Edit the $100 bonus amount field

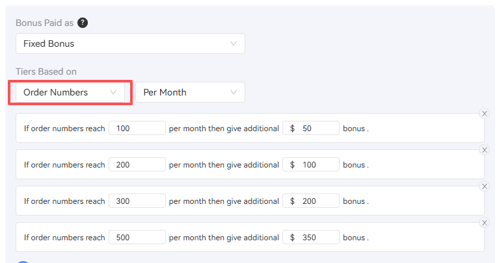pyautogui.click(x=311, y=164)
